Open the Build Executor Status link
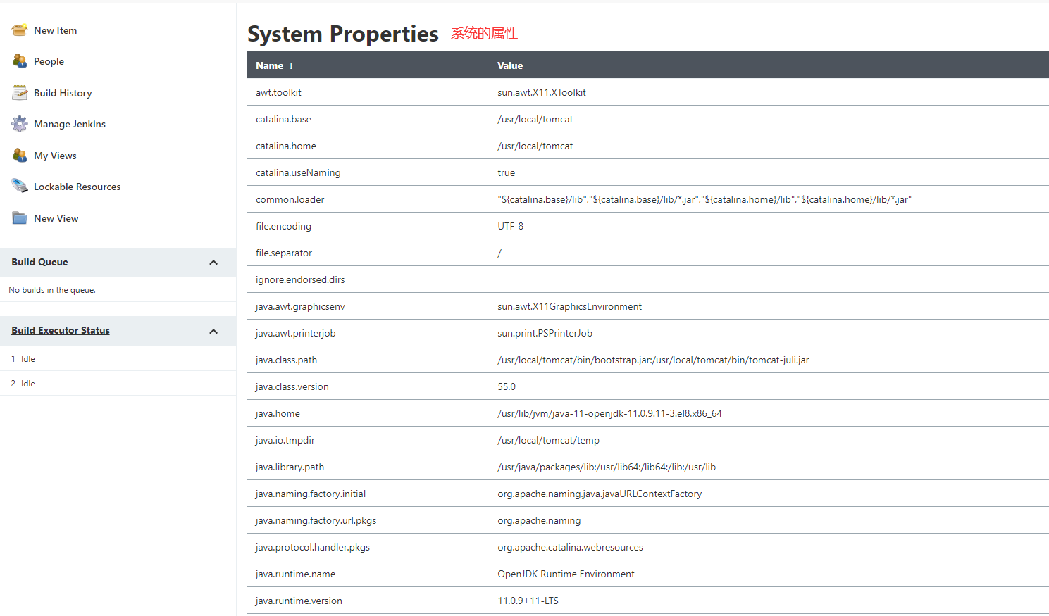This screenshot has width=1049, height=616. 61,330
